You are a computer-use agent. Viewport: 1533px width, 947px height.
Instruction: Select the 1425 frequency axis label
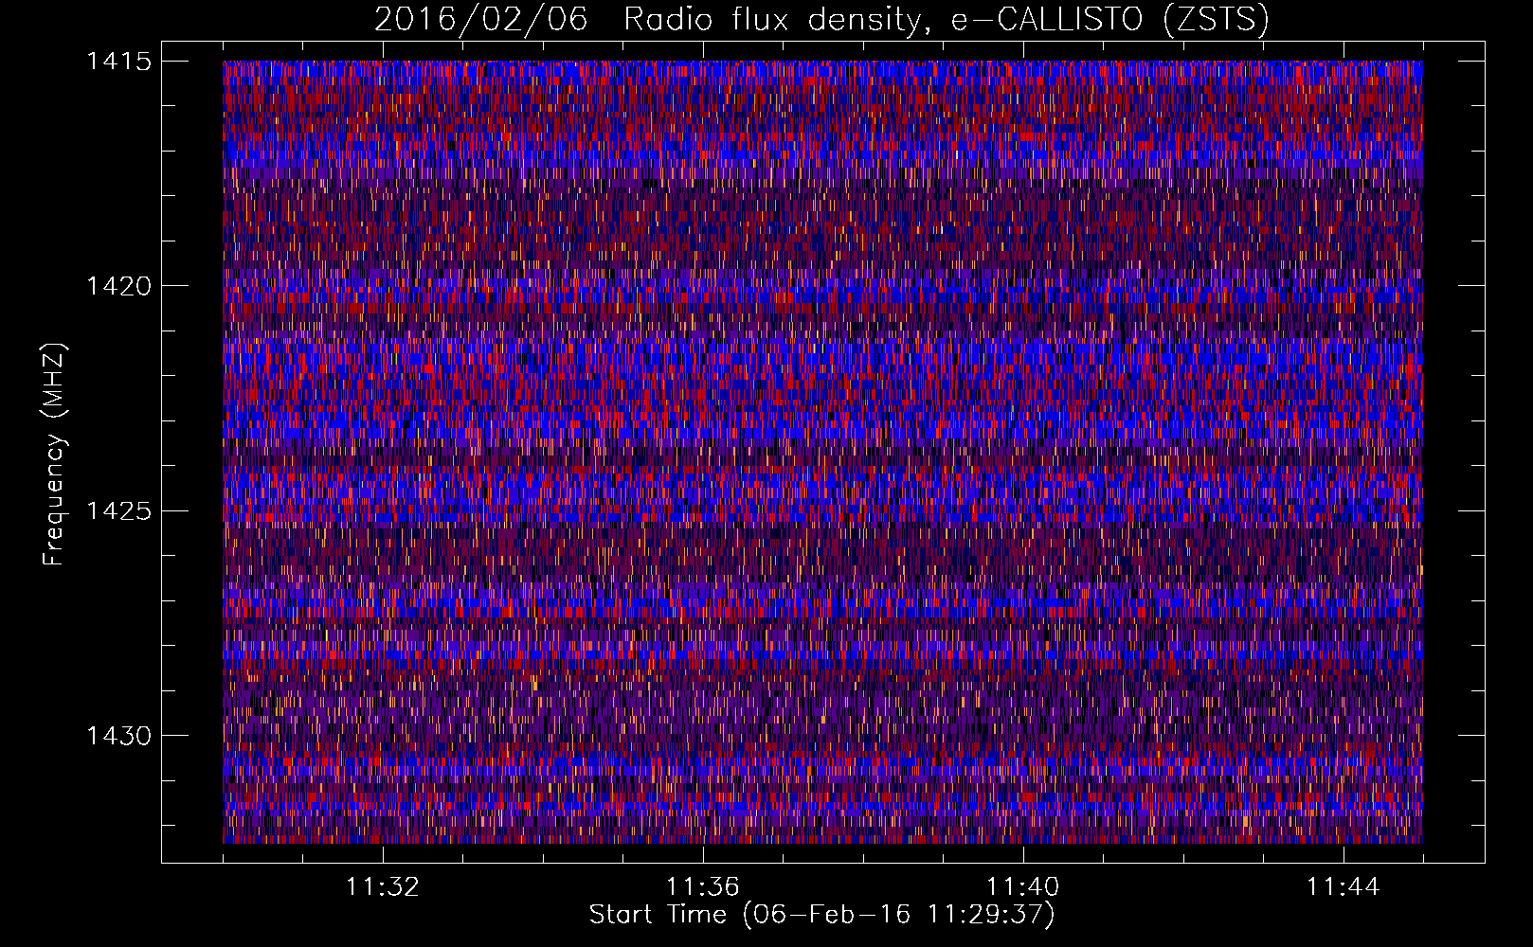(x=119, y=511)
